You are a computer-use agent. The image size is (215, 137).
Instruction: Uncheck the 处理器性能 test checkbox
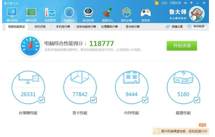click(x=42, y=100)
